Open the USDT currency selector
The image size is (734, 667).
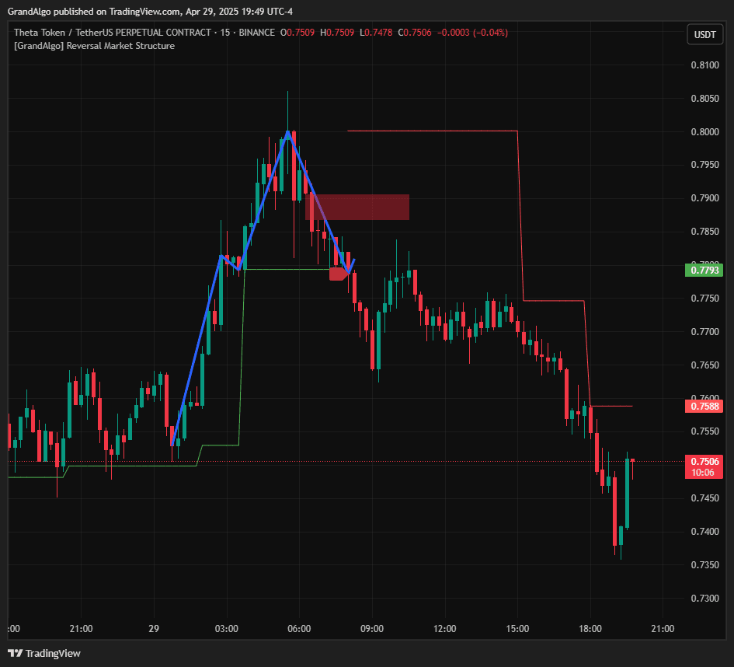click(704, 35)
